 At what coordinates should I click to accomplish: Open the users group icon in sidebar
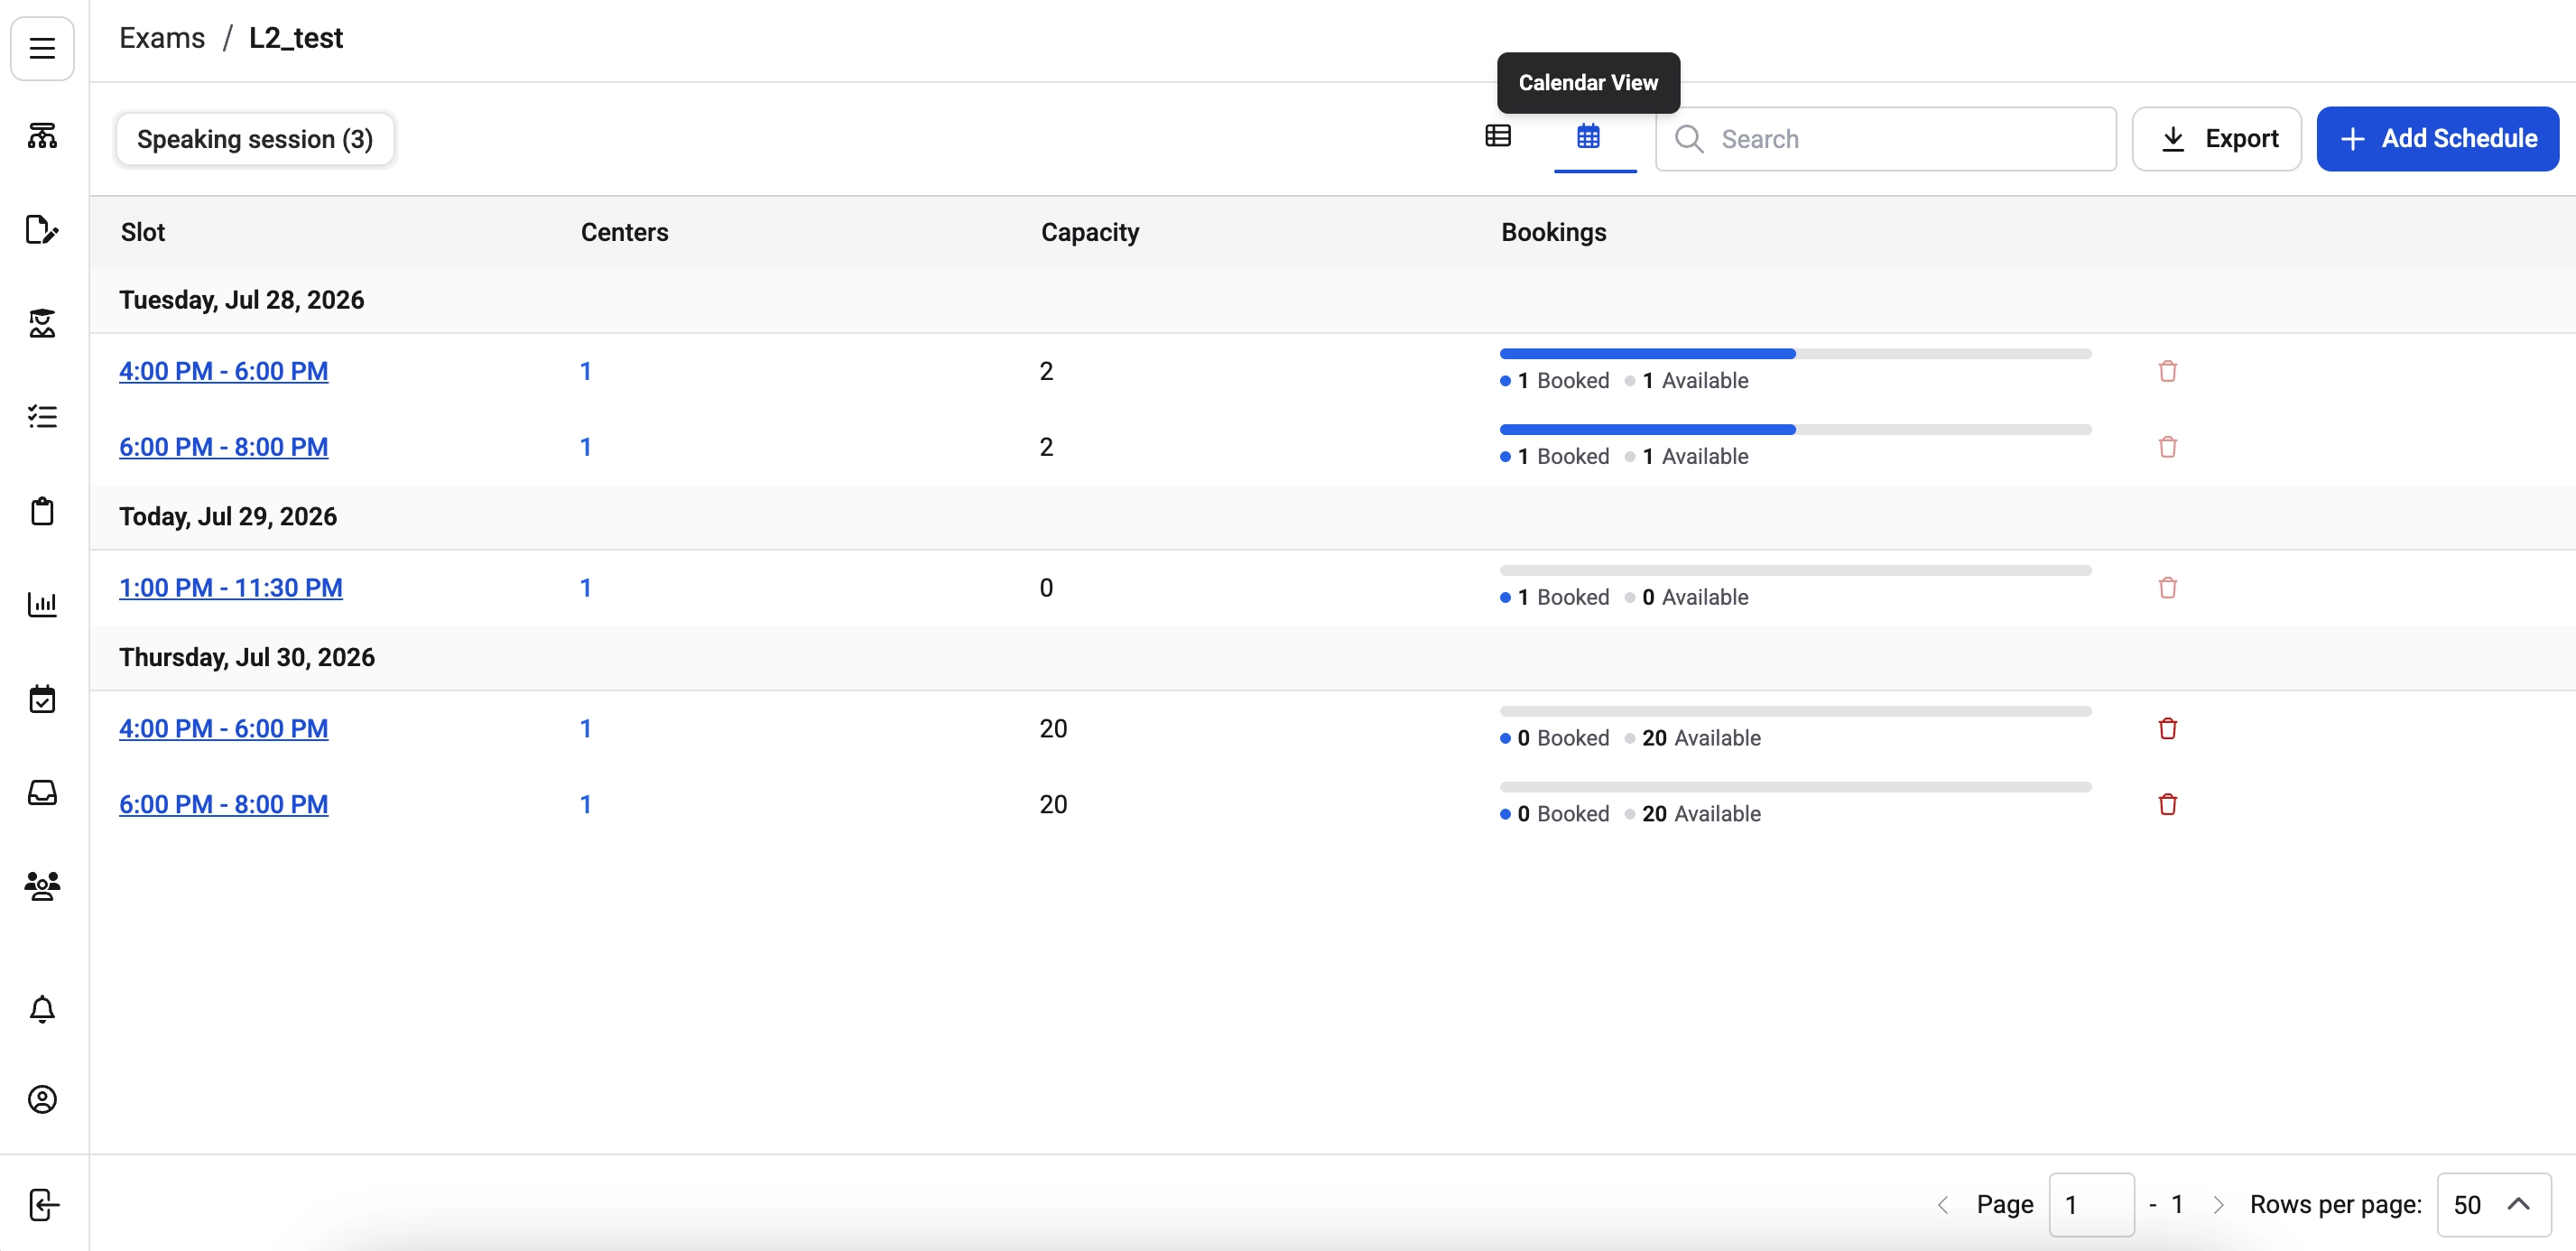coord(42,885)
